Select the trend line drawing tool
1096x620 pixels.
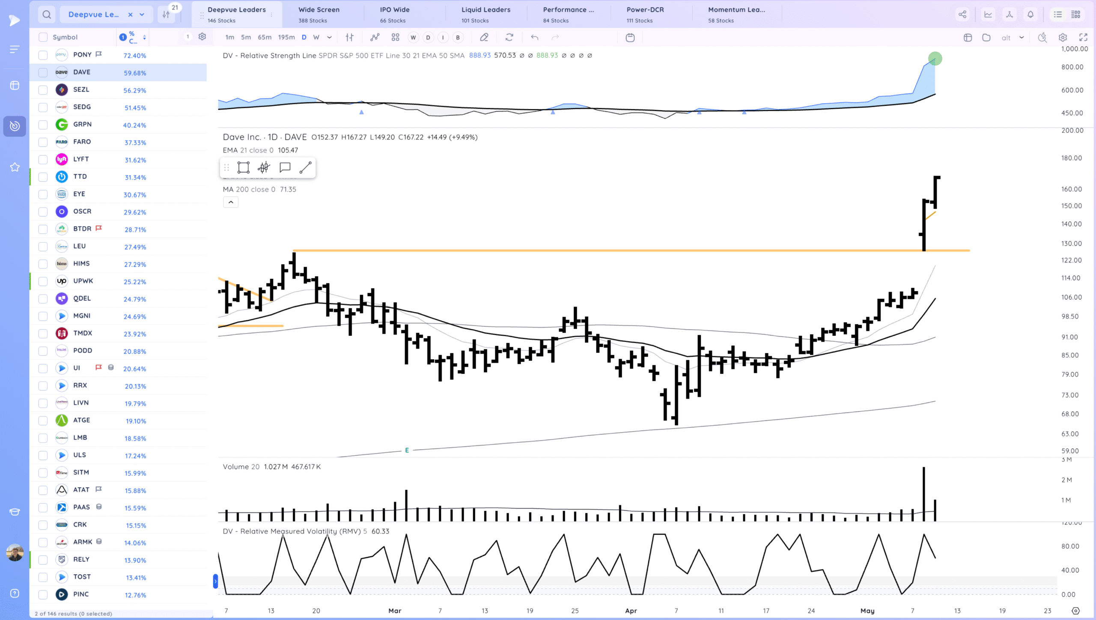(305, 167)
